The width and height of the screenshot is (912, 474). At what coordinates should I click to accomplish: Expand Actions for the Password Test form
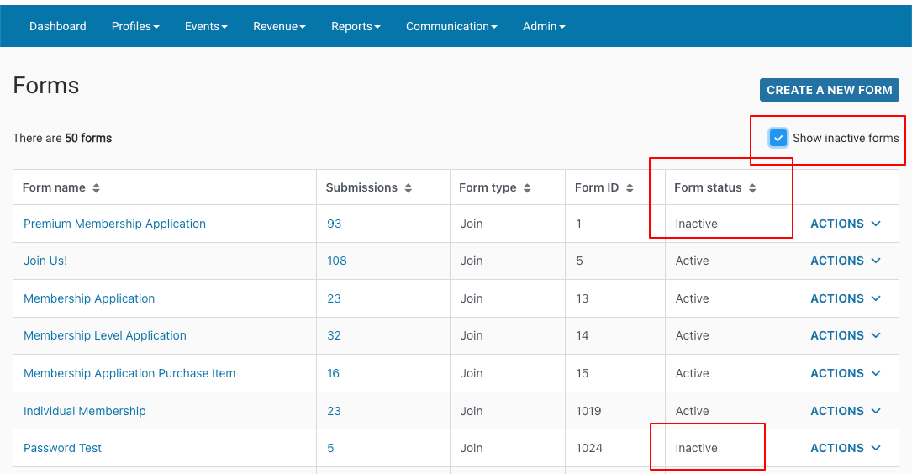[846, 449]
